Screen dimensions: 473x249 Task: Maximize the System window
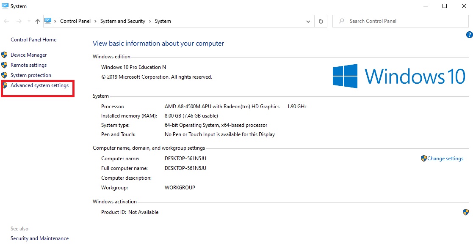pos(445,6)
